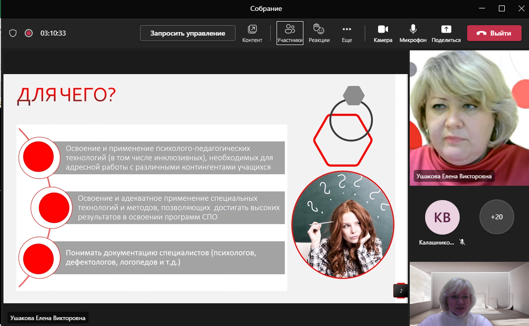
Task: Click the red recording indicator icon
Action: point(29,33)
